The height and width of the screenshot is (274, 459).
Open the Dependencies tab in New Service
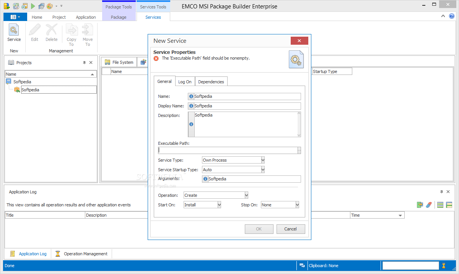pos(211,82)
